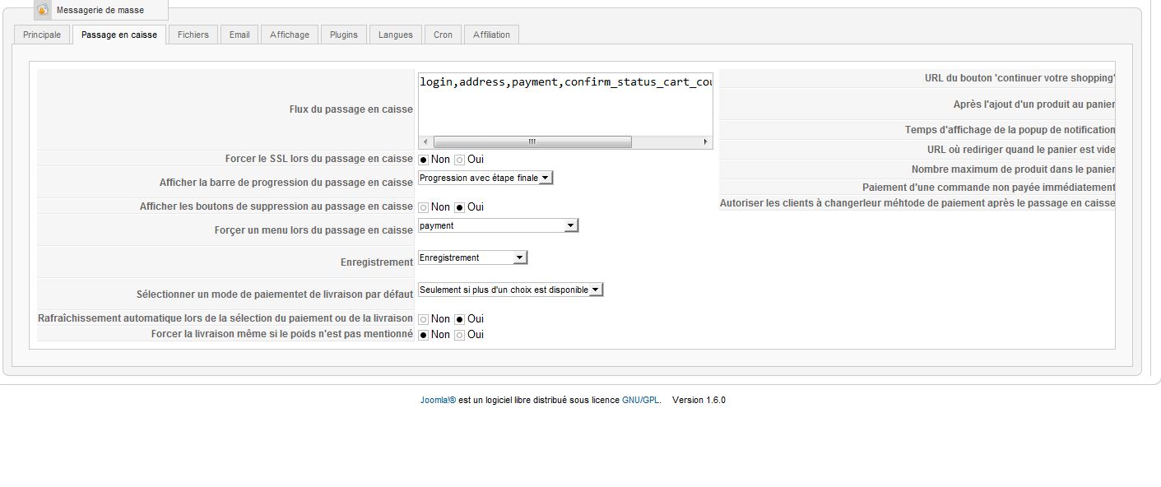Open the Fichiers tab
Image resolution: width=1161 pixels, height=487 pixels.
tap(193, 35)
